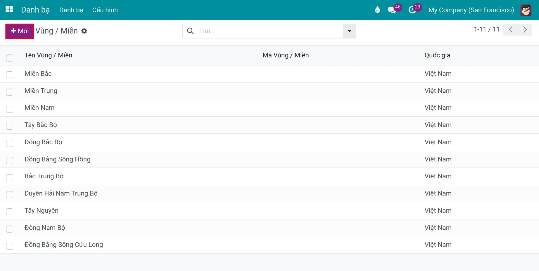
Task: Sort by Mã Vùng / Miền column
Action: 286,55
